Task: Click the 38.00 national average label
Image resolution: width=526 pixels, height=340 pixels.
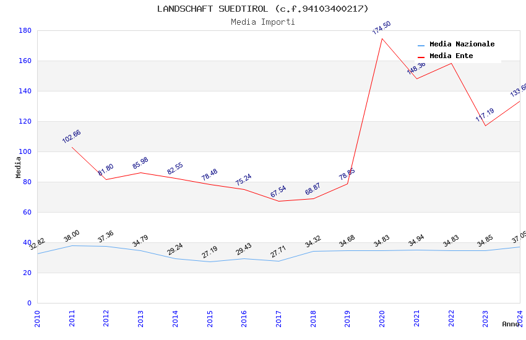Action: [71, 236]
